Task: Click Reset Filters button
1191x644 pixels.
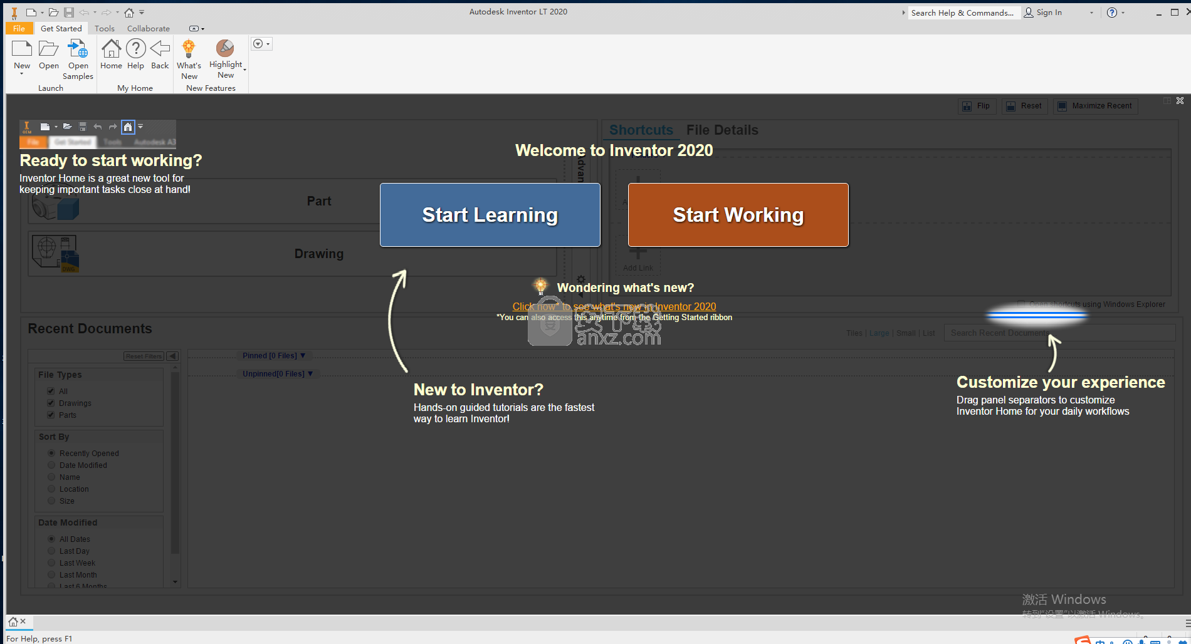Action: pos(144,356)
